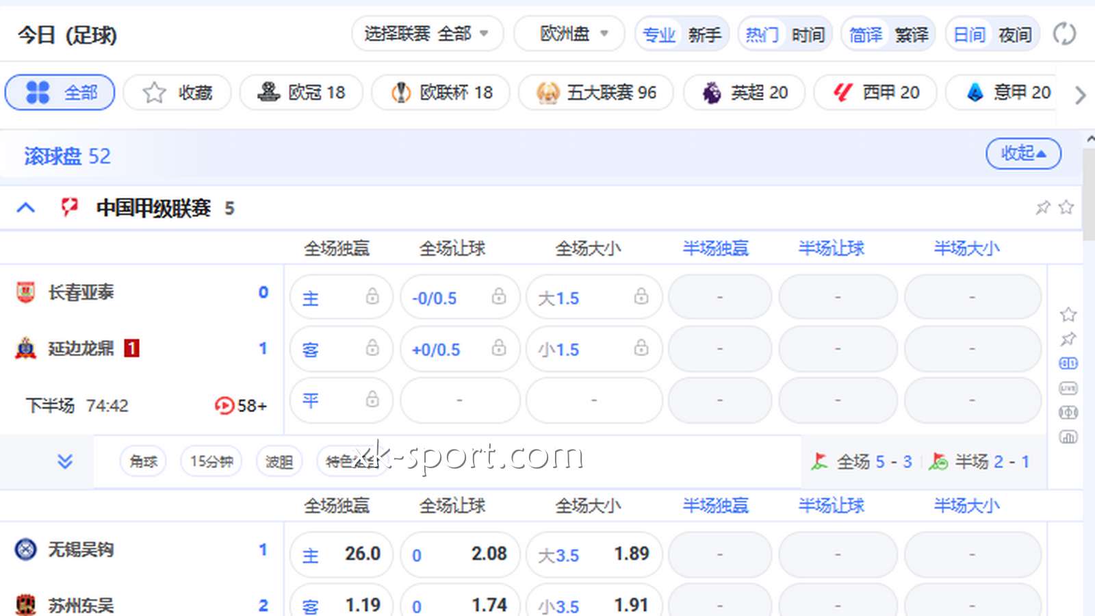Viewport: 1095px width, 616px height.
Task: Favorite the 中国甲级联赛 league with the star
Action: [x=1066, y=207]
